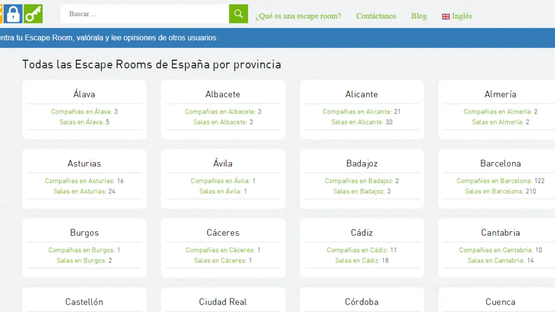Type in the Buscar search field
Viewport: 555px width, 312px height.
(x=145, y=14)
